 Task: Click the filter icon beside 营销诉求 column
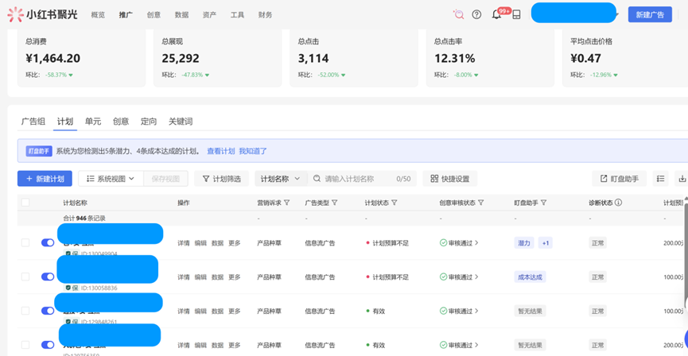pyautogui.click(x=287, y=203)
